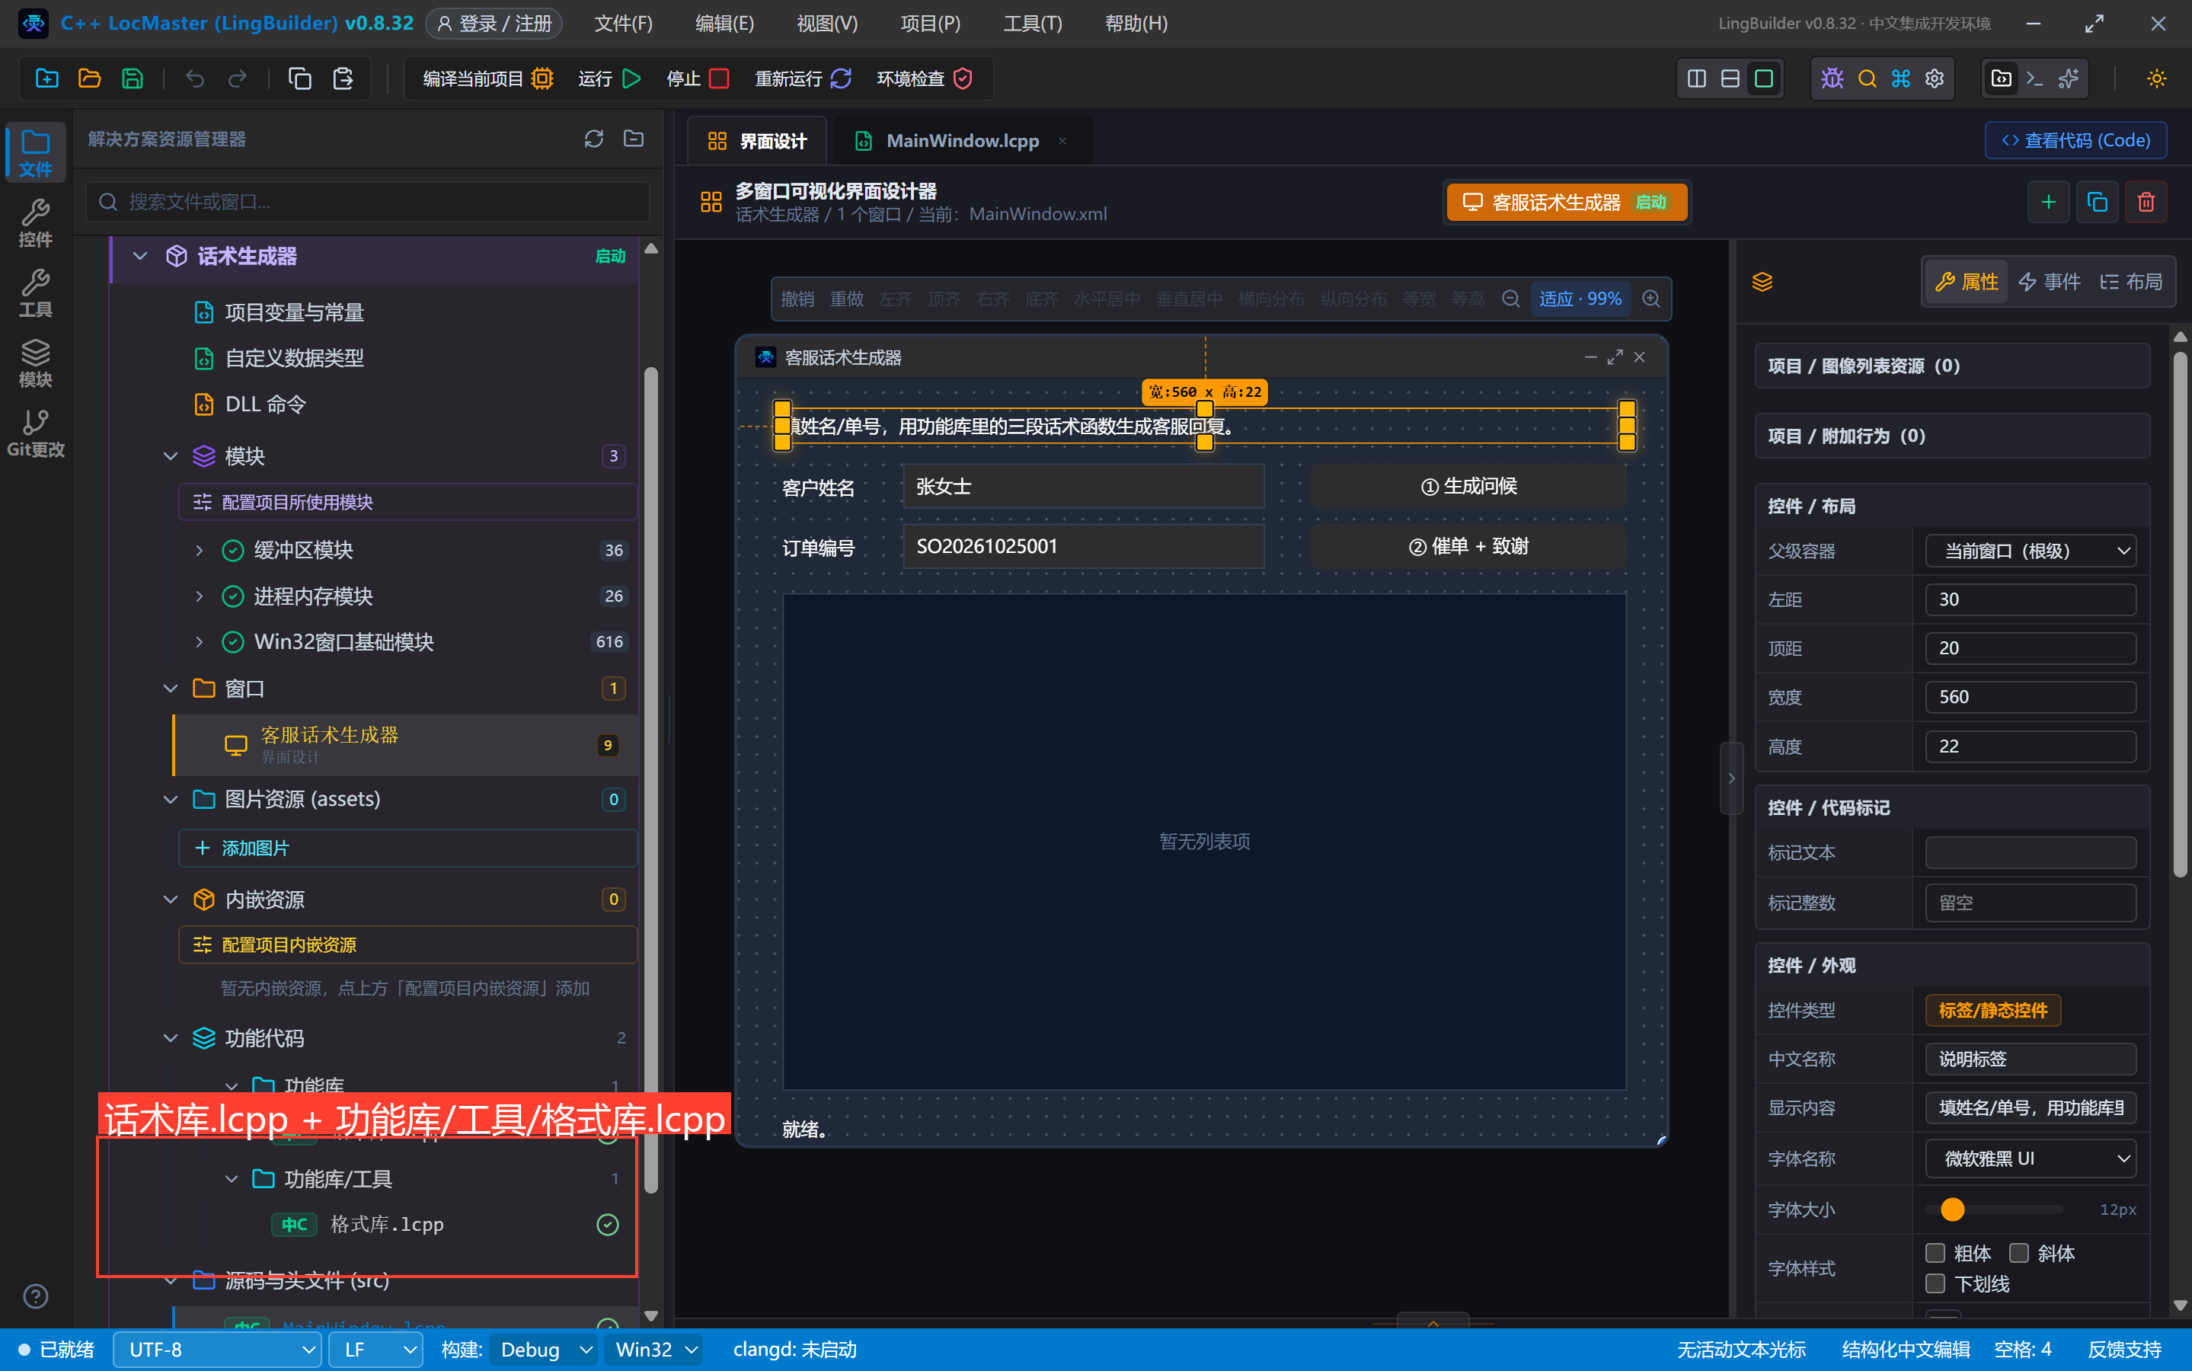Click the undo arrow icon

tap(195, 79)
